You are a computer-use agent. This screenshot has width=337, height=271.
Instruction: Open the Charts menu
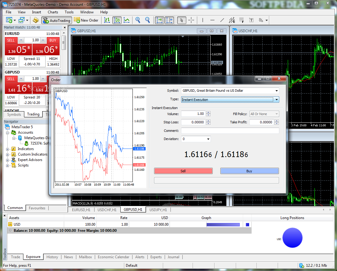click(53, 12)
